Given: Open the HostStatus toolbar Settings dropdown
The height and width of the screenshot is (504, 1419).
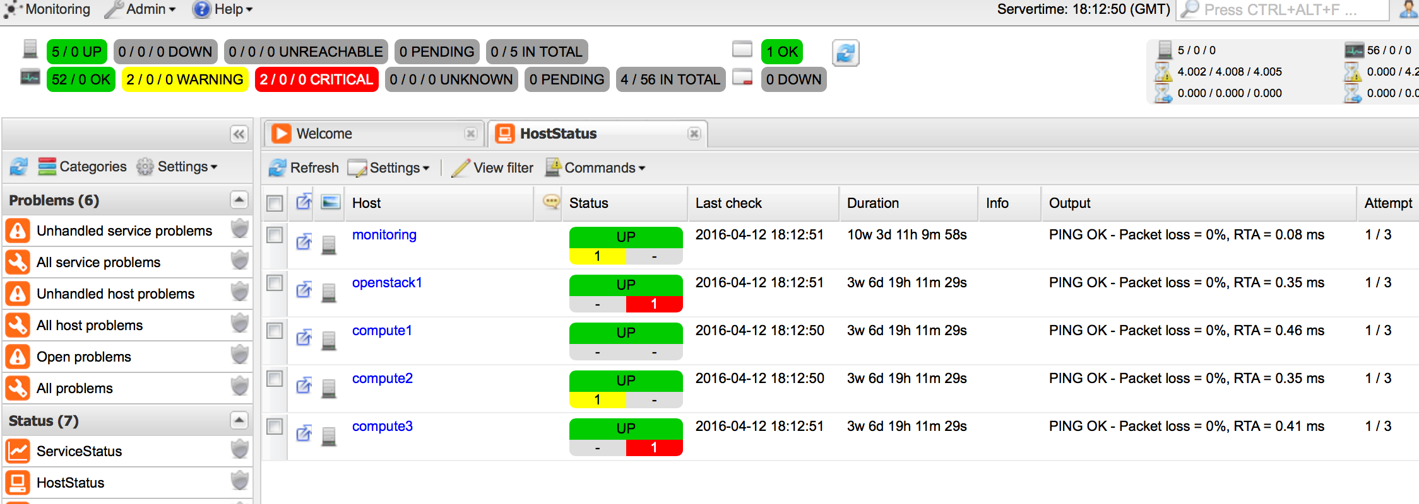Looking at the screenshot, I should 389,168.
